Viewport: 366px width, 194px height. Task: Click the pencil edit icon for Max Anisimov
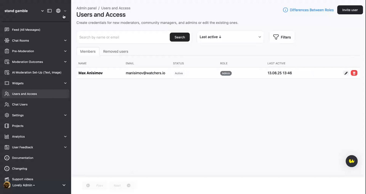[346, 73]
